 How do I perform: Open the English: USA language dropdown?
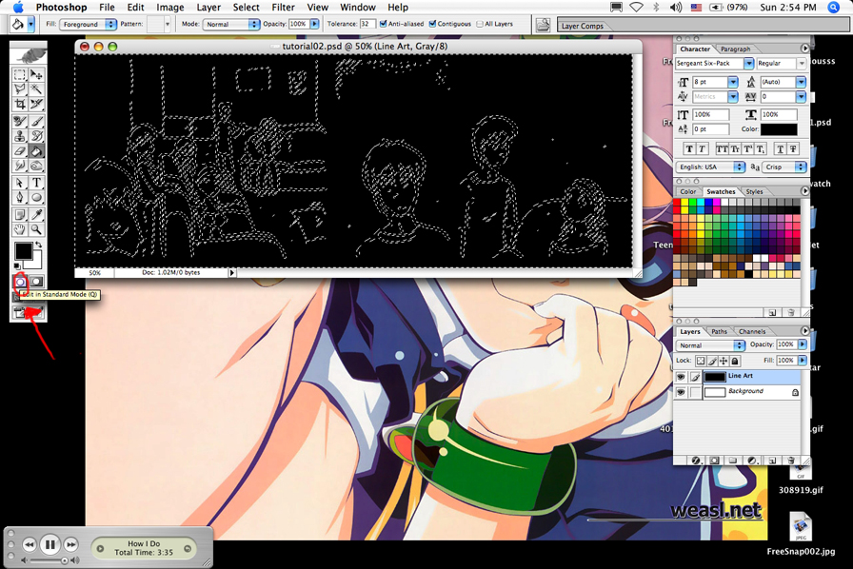pos(710,167)
